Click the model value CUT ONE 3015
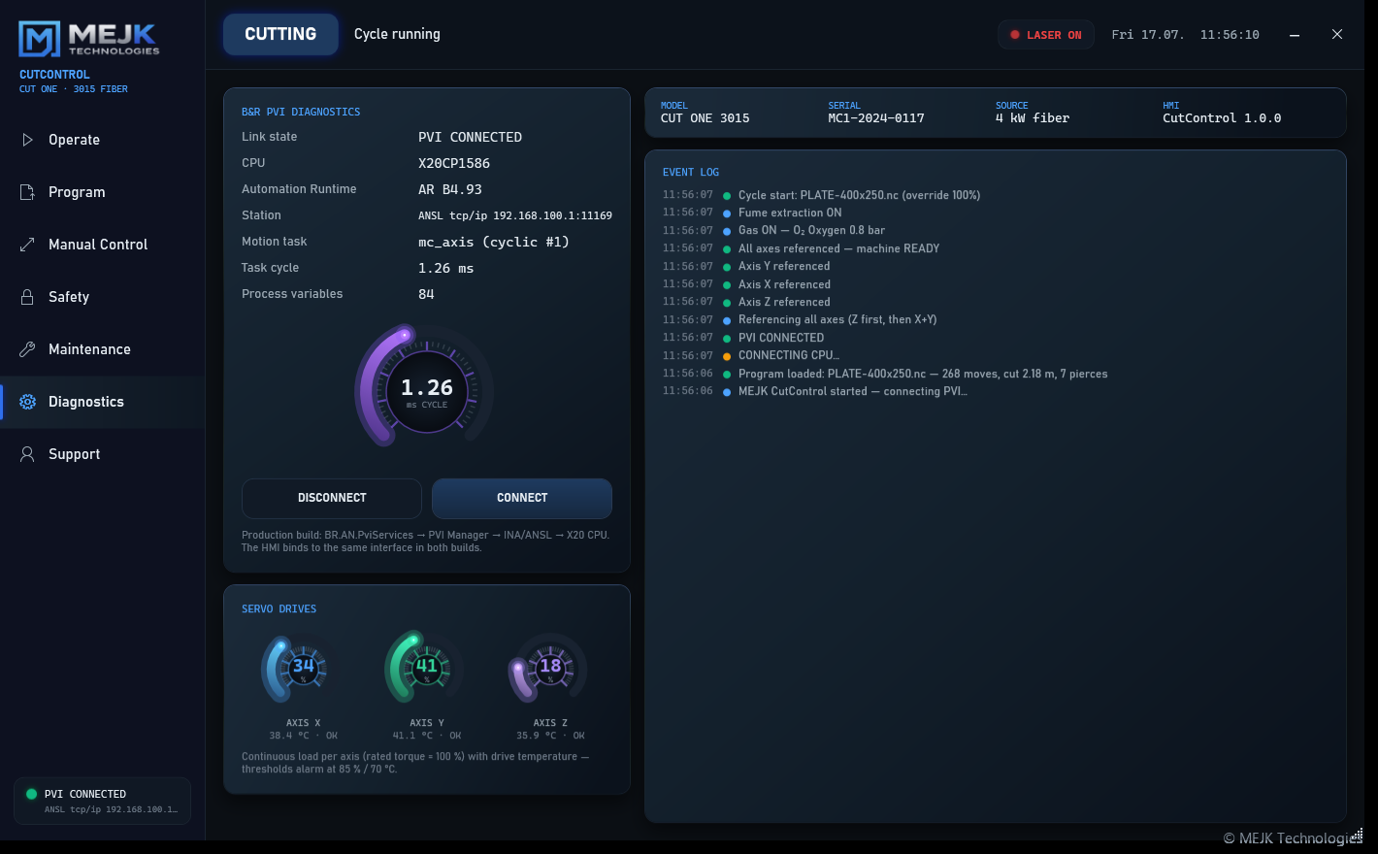 (705, 118)
